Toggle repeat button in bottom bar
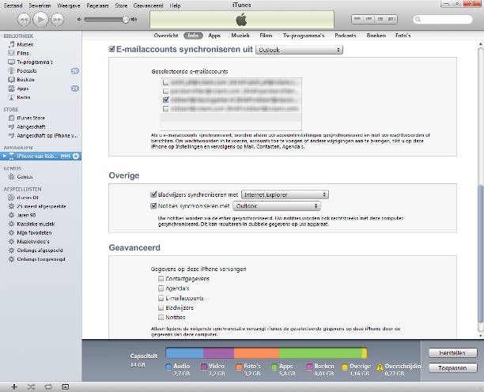 48,386
